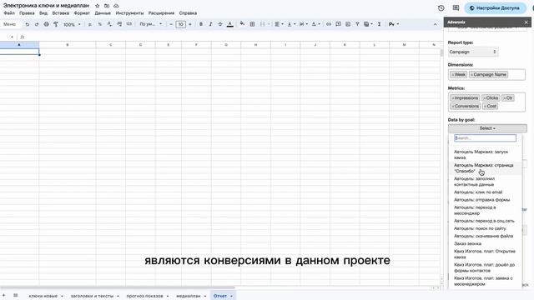
Task: Open Расширения menu
Action: point(161,13)
